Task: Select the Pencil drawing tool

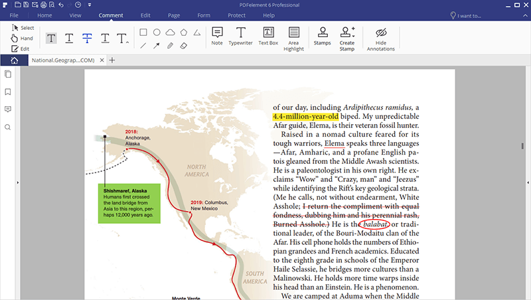Action: [x=170, y=45]
